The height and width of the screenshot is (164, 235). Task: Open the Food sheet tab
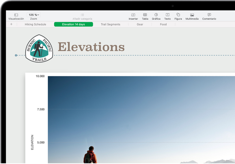(163, 24)
